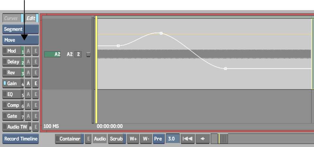Open the Record Timeline dropdown
Screen dimensions: 314x147
click(x=20, y=139)
